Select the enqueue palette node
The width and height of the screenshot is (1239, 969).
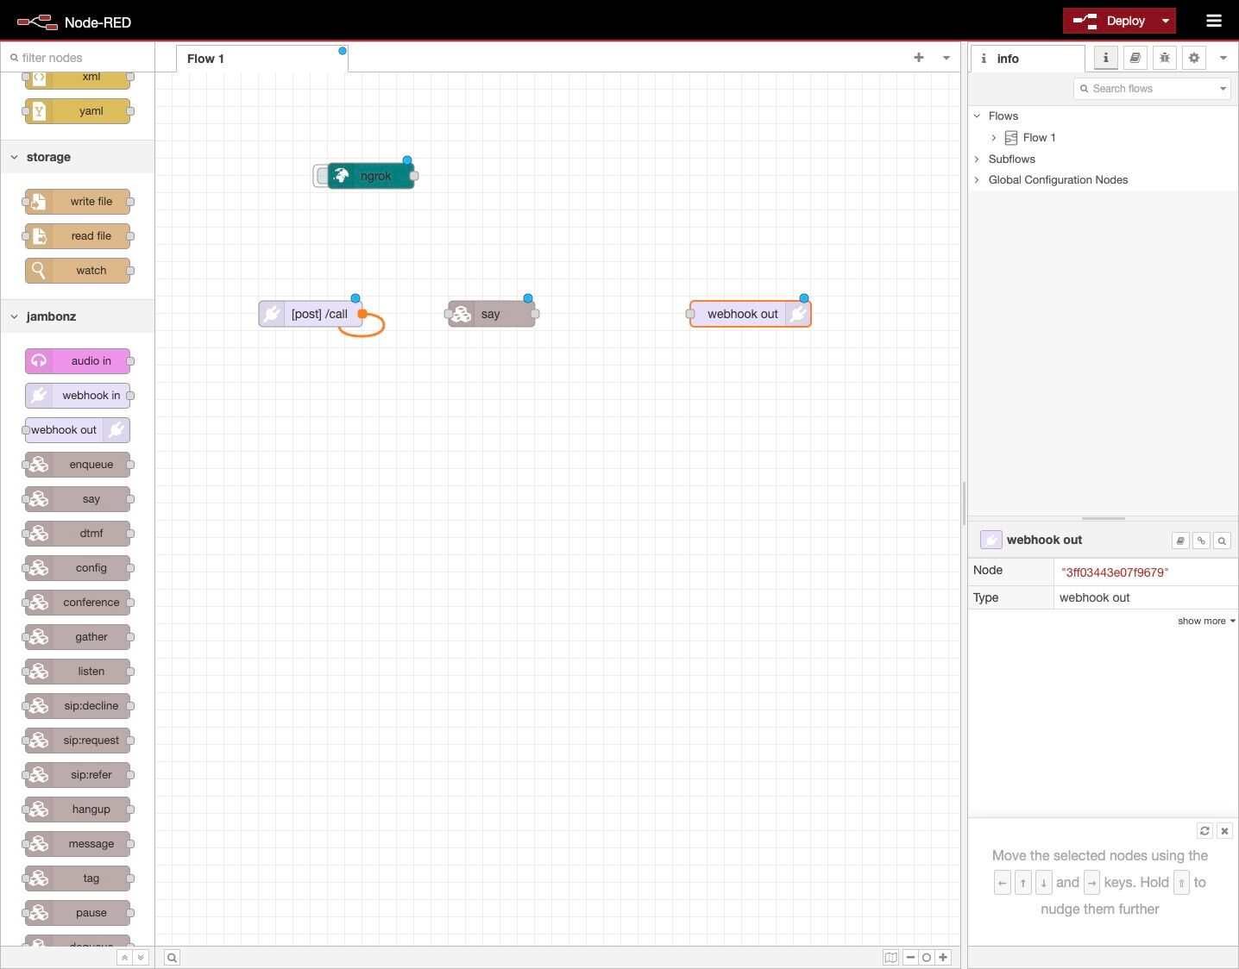[x=78, y=465]
